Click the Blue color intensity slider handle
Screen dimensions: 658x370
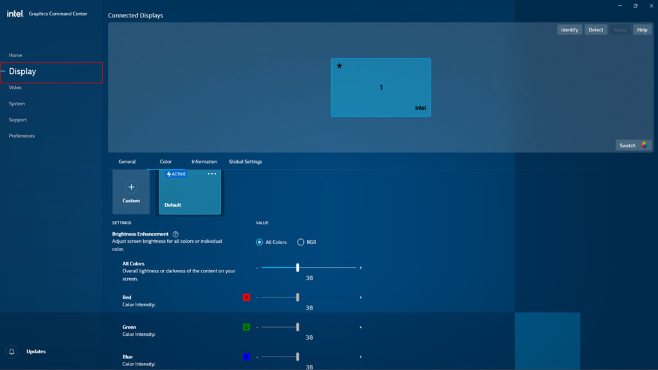(298, 357)
